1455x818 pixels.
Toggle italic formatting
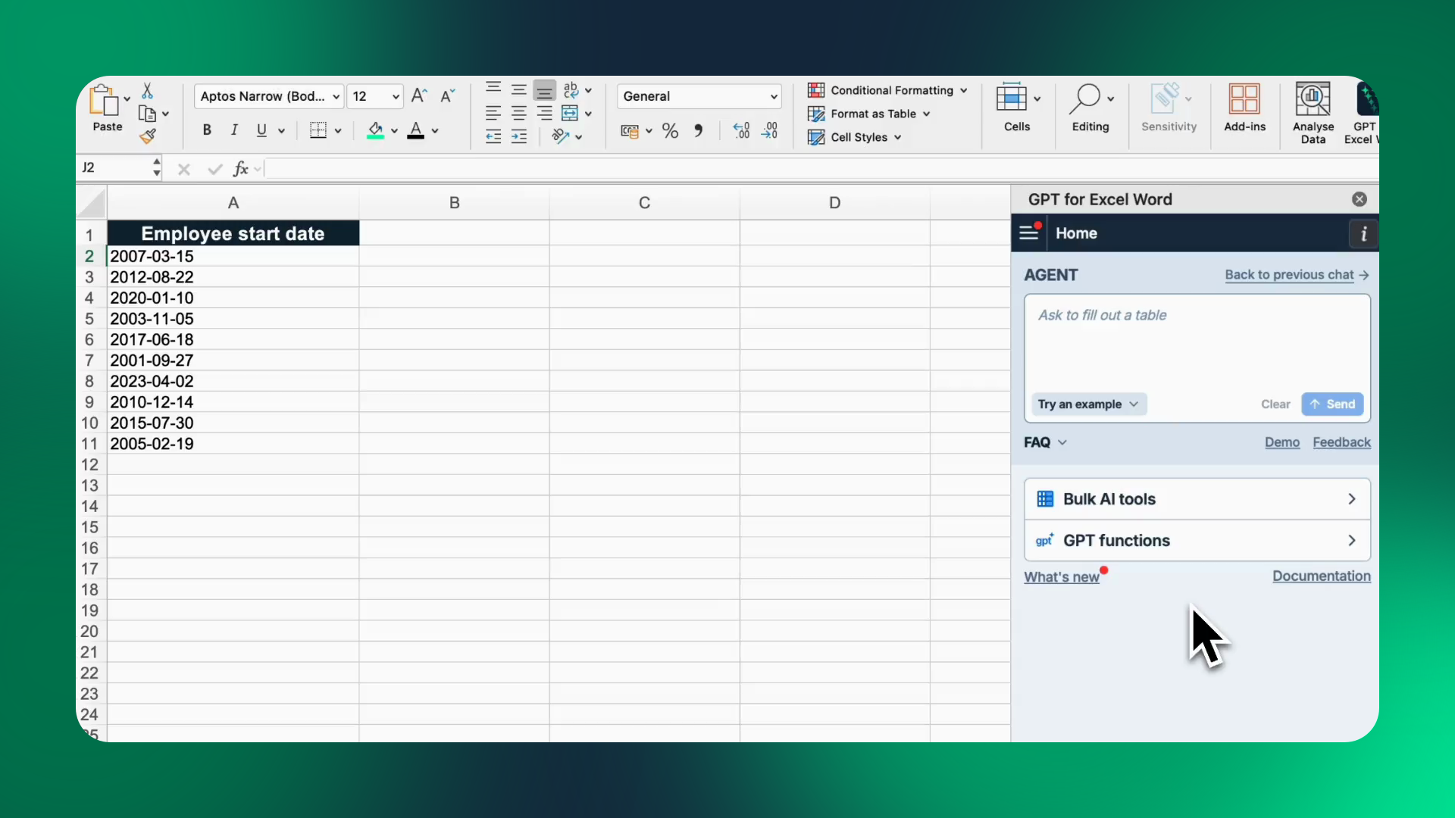[234, 130]
